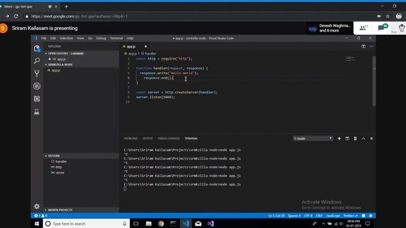Viewport: 406px width, 228px height.
Task: Open the Test flask view icon
Action: point(37,111)
